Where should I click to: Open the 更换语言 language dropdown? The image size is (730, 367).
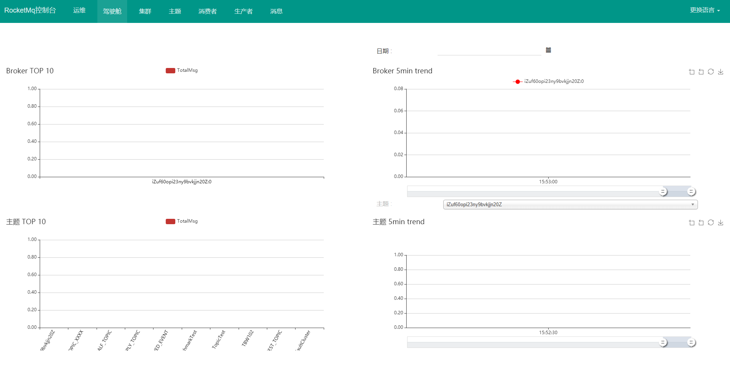704,10
